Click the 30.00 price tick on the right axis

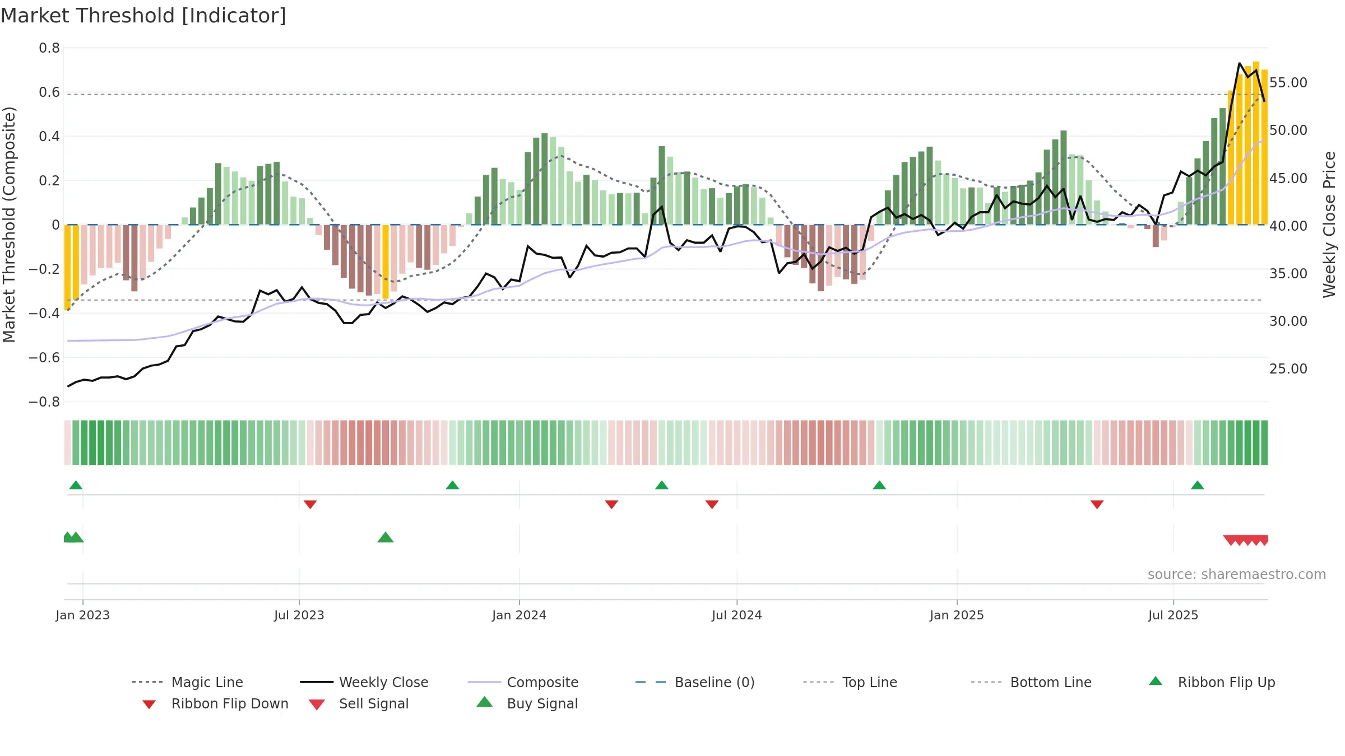pos(1288,321)
